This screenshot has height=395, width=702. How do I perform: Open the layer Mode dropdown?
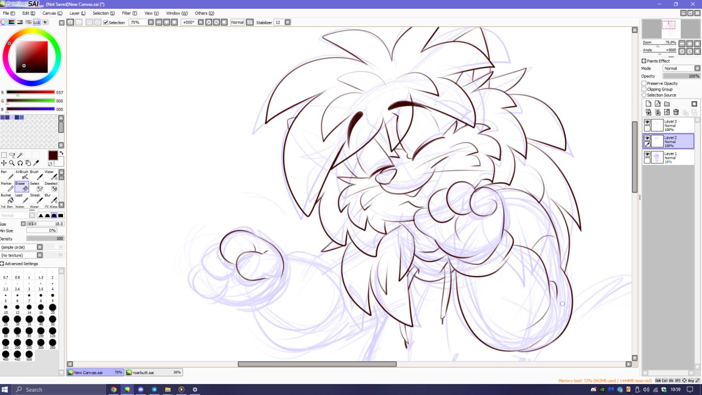681,68
